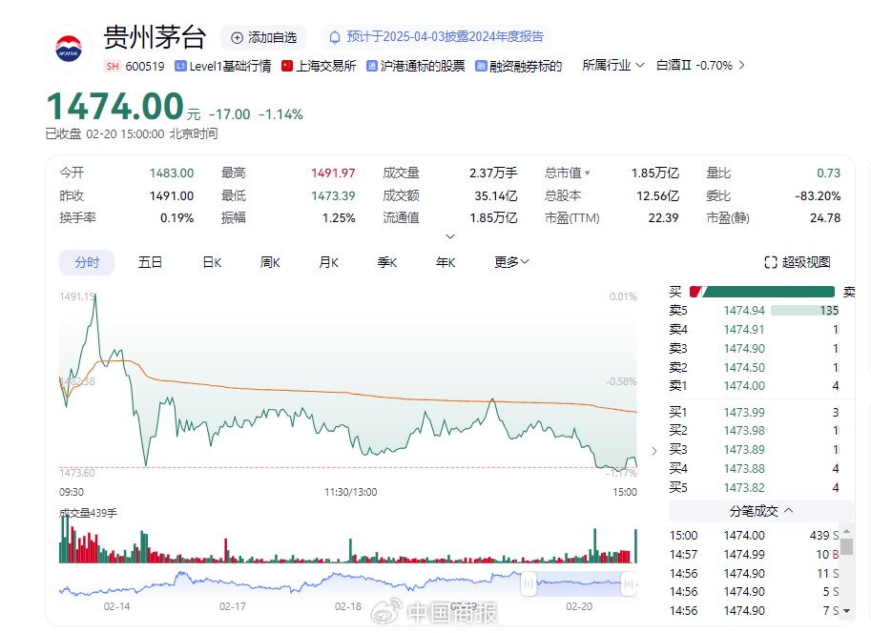Click the 买4 price 1473.88
871x633 pixels.
point(744,469)
